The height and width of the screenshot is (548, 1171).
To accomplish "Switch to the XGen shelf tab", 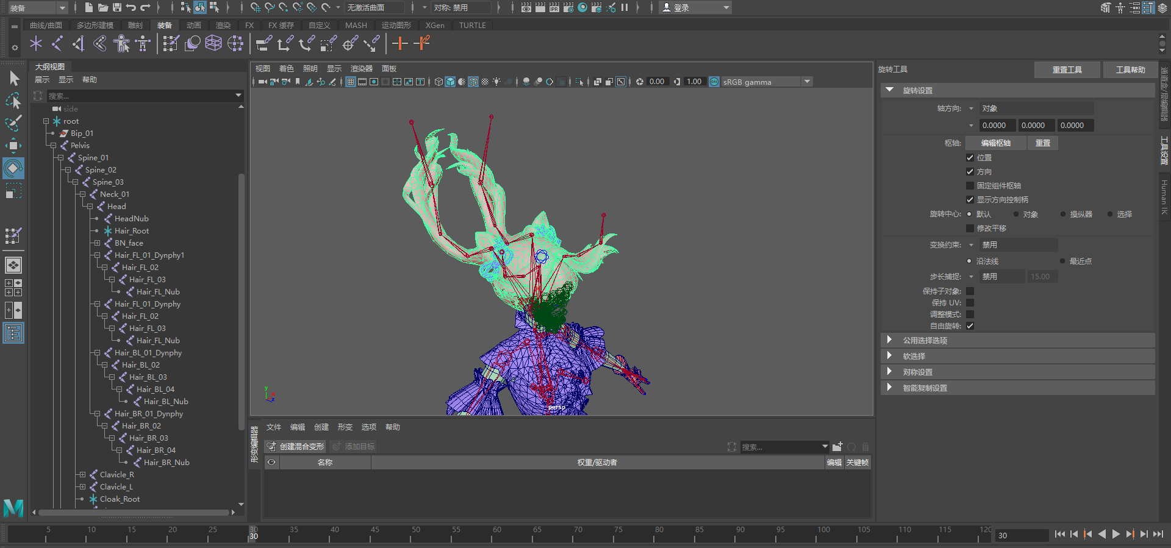I will pyautogui.click(x=435, y=25).
